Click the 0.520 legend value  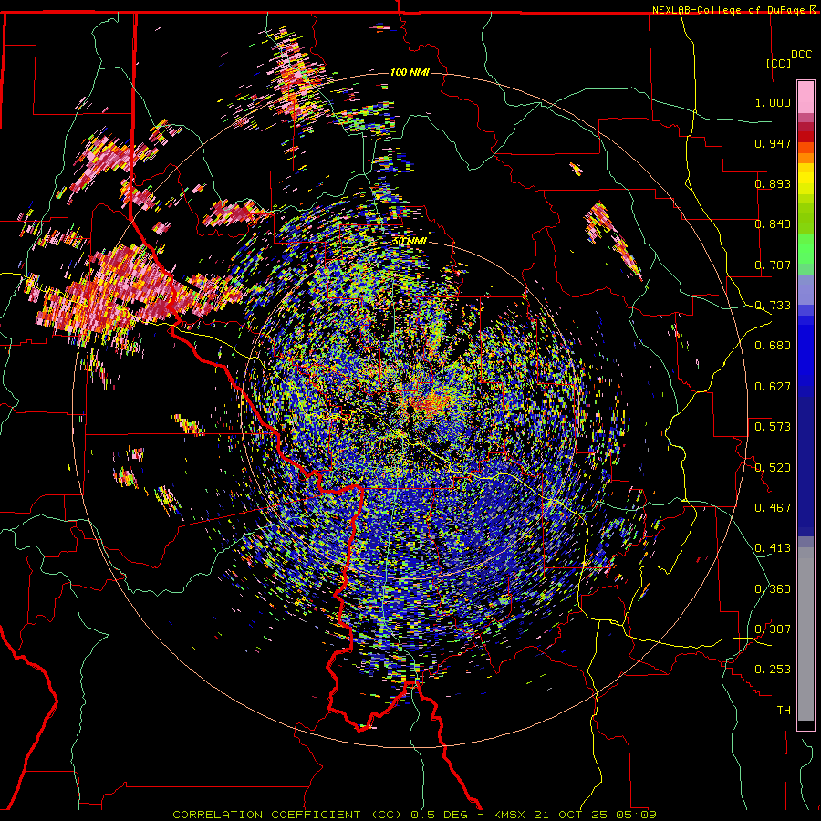point(773,467)
